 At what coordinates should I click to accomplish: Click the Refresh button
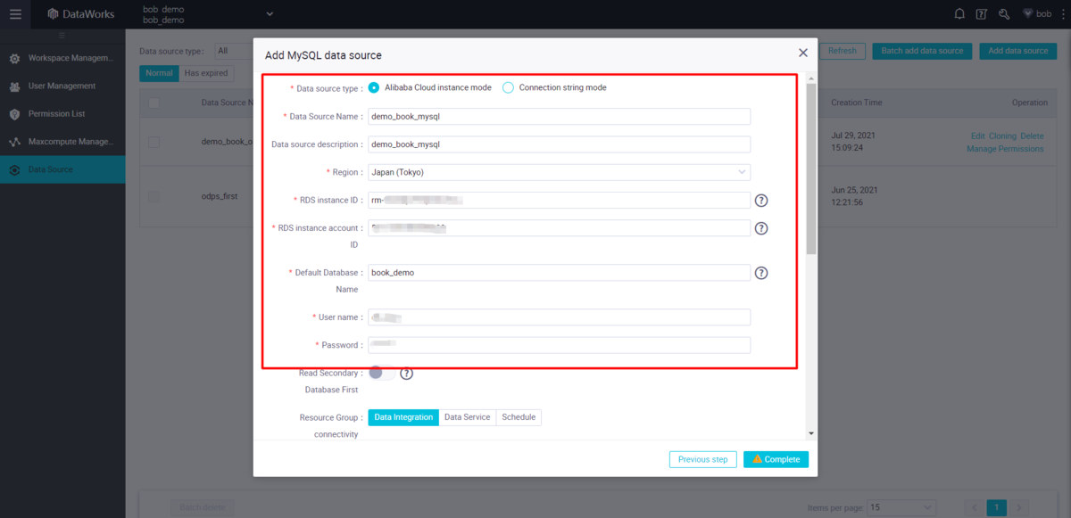tap(842, 51)
